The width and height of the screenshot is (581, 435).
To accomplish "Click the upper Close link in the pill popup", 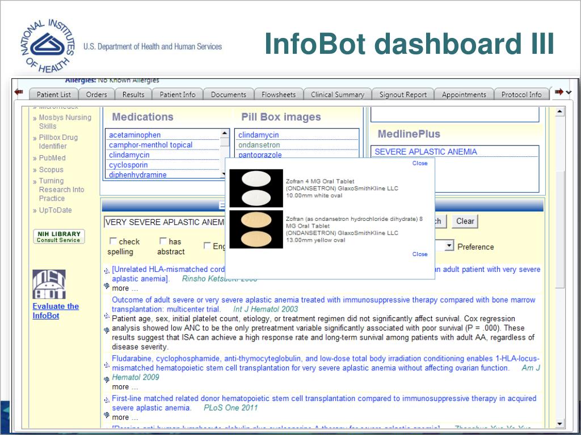I will pos(420,163).
